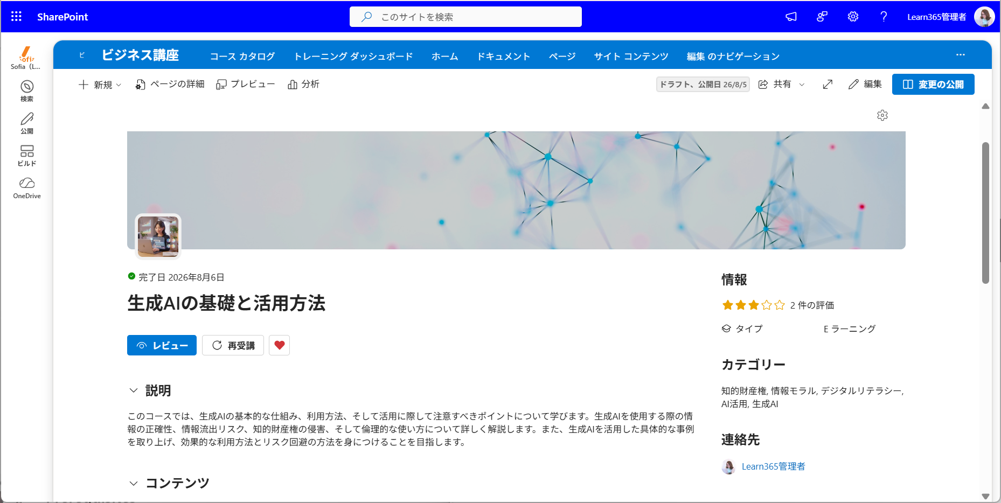The height and width of the screenshot is (503, 1001).
Task: Click the 変更の公開 button
Action: tap(933, 84)
